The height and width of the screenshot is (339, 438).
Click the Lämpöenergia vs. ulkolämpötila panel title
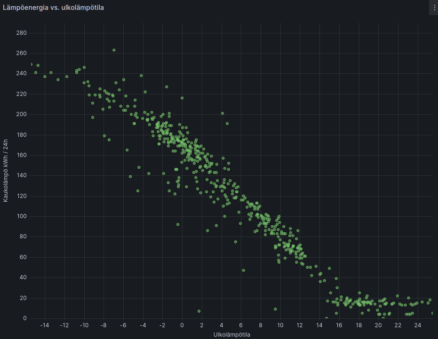click(x=53, y=8)
